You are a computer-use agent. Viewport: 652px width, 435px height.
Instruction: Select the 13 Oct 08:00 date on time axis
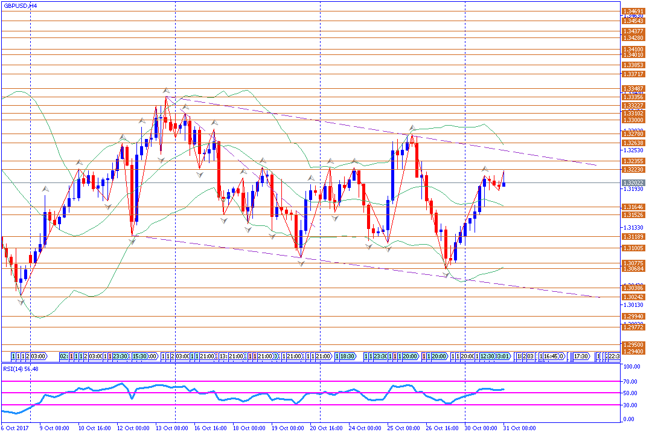coord(171,428)
